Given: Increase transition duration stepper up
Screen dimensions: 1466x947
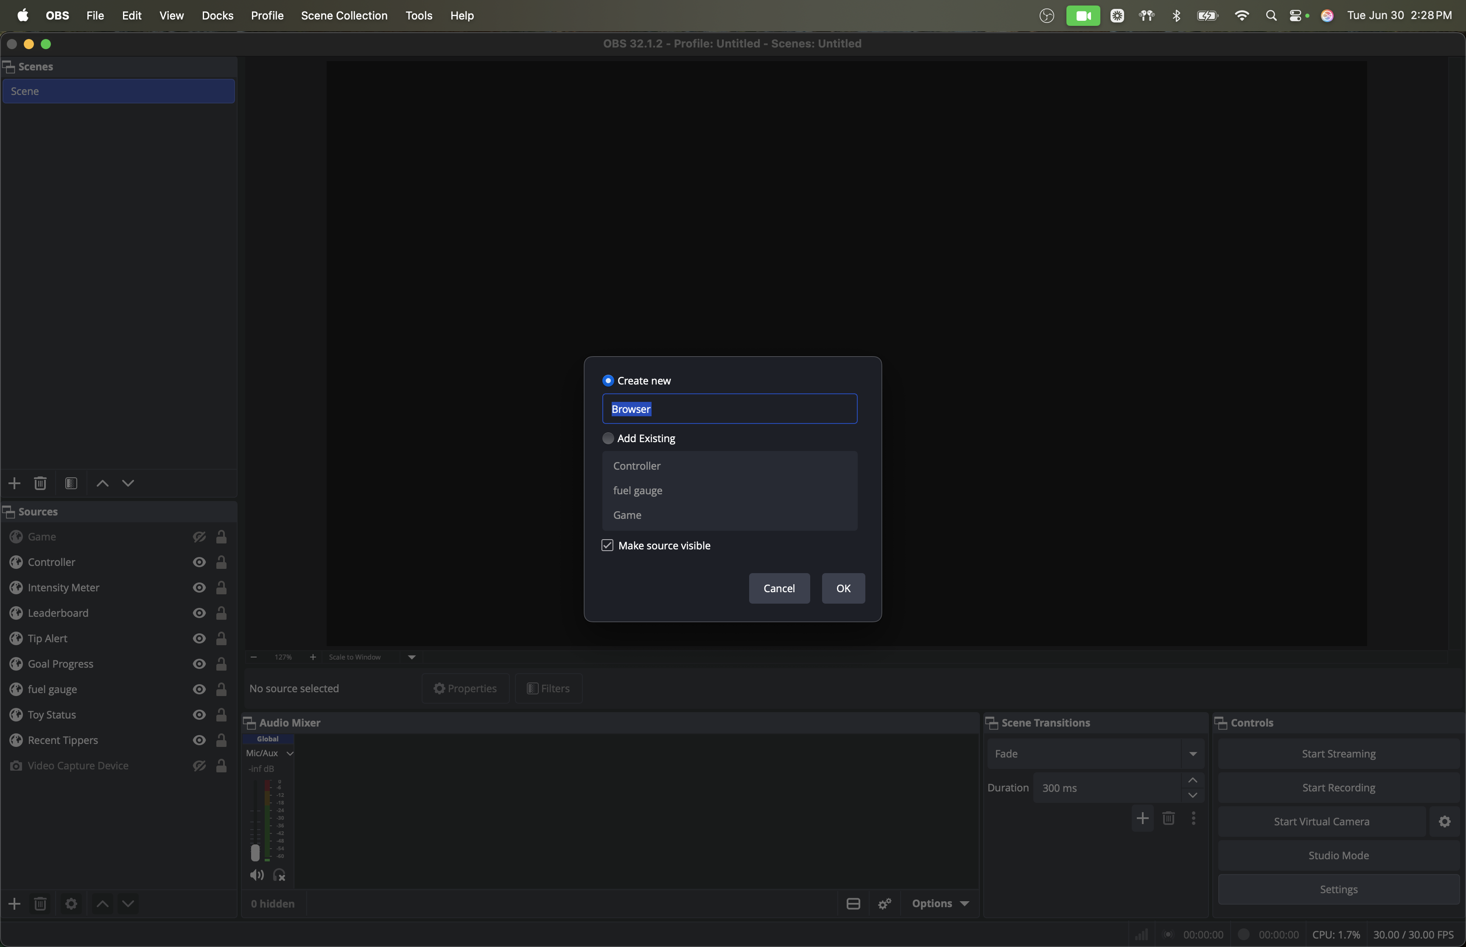Looking at the screenshot, I should [x=1192, y=780].
